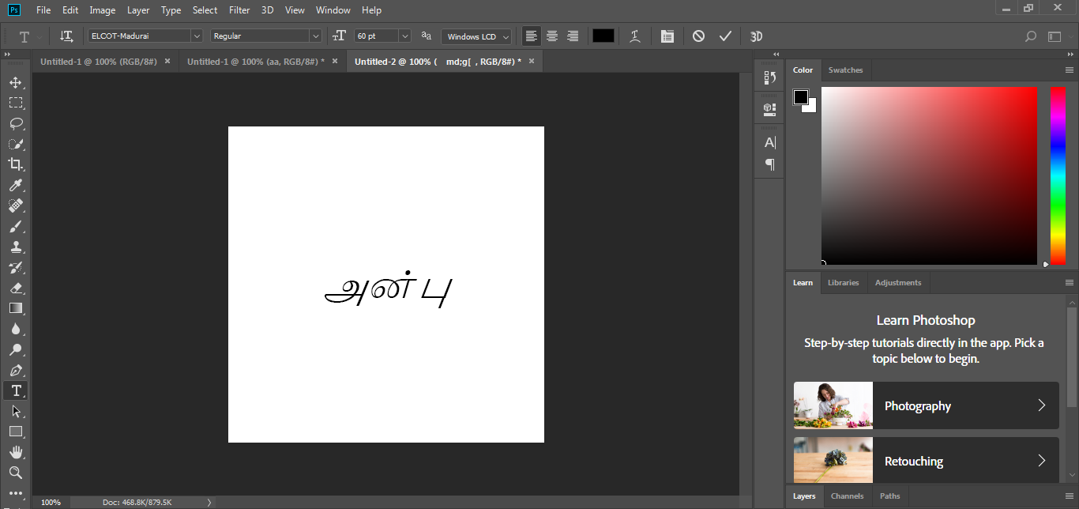Switch to the Channels tab
This screenshot has width=1079, height=509.
click(847, 496)
